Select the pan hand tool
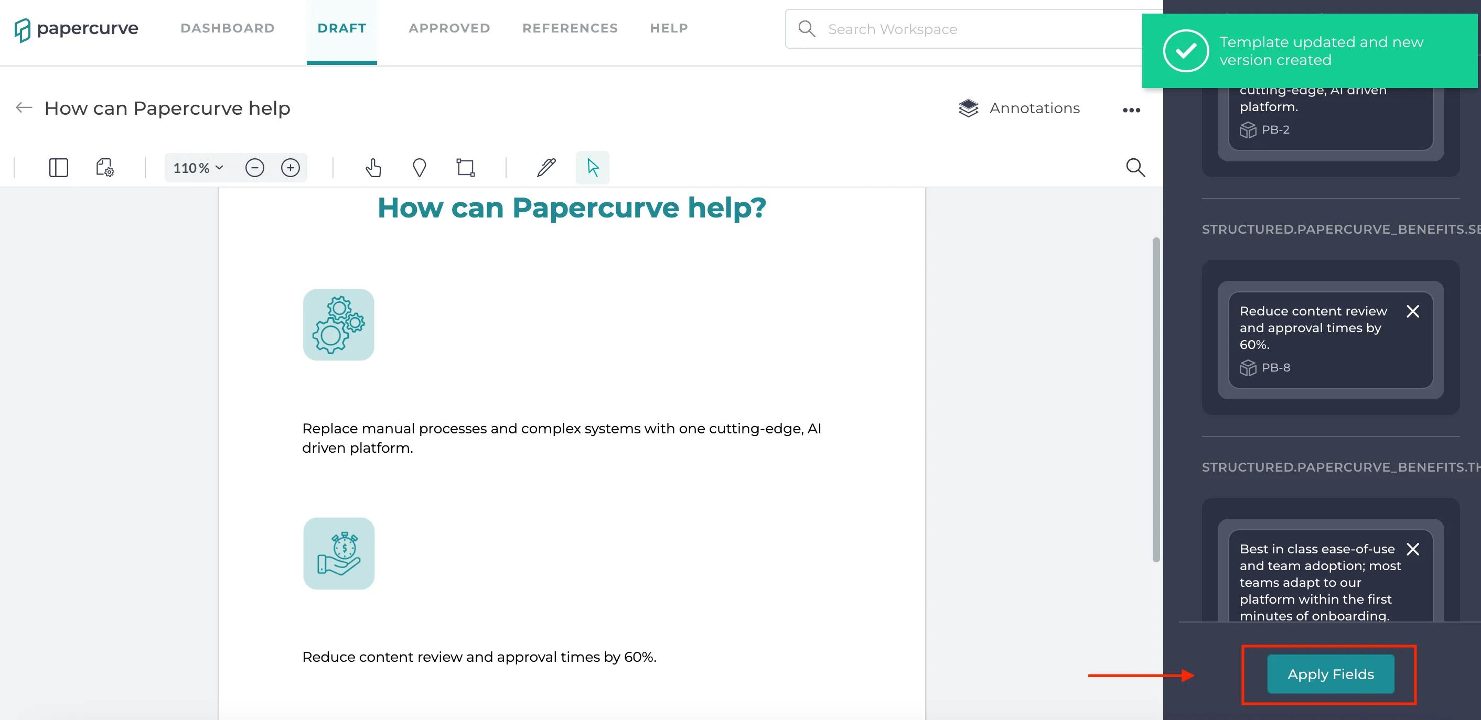Screen dimensions: 1481x720 [x=373, y=168]
